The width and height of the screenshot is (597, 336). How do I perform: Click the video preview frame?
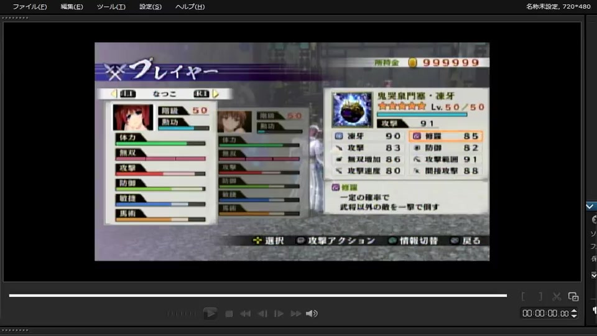pos(292,152)
